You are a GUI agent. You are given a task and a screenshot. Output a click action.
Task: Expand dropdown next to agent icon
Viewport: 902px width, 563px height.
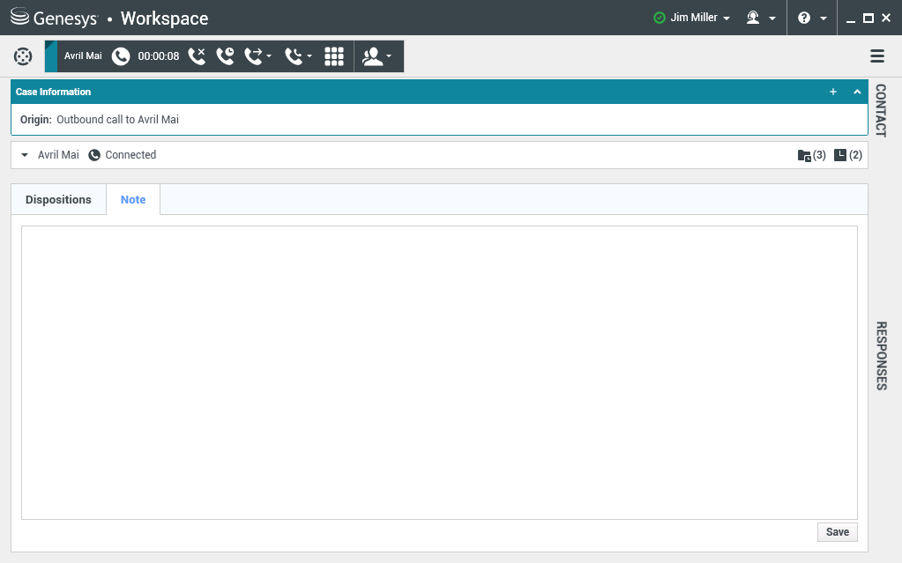(x=772, y=19)
